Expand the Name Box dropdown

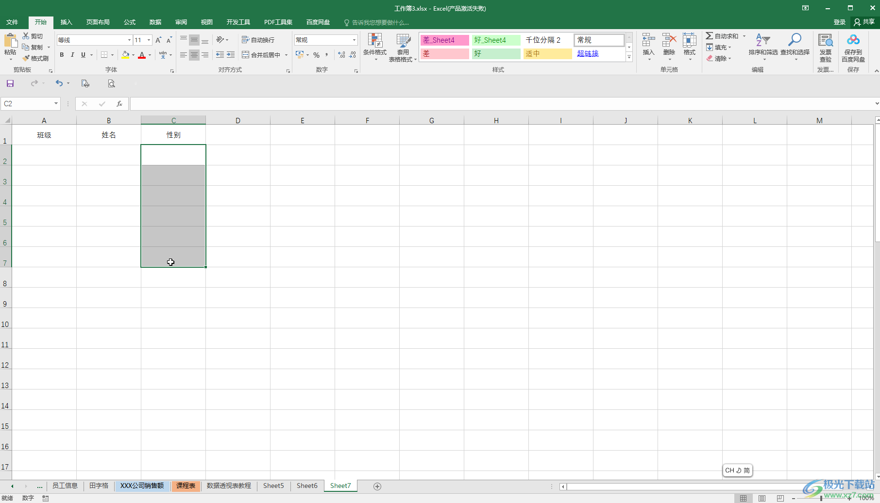[x=56, y=104]
